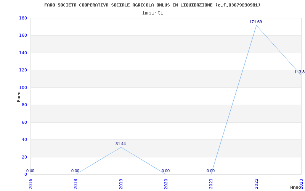
Task: Click the 2016 x-axis year label
Action: (30, 183)
